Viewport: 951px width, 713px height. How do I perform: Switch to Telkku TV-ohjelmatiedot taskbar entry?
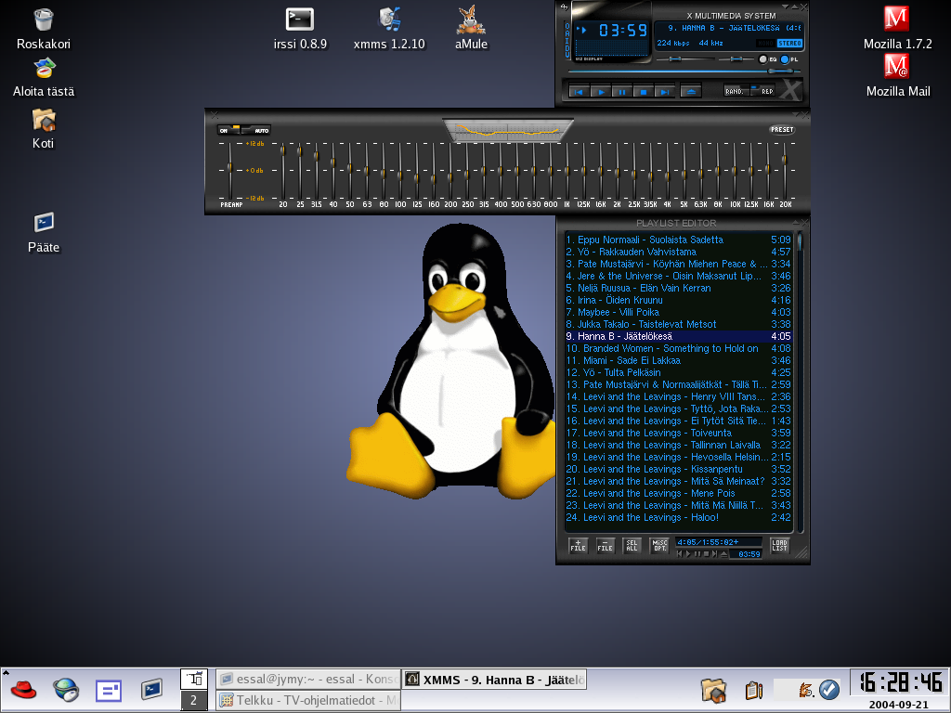[308, 700]
